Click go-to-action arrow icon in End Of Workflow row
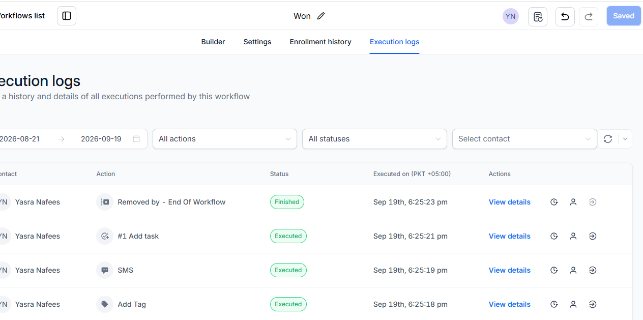The image size is (643, 320). (593, 202)
